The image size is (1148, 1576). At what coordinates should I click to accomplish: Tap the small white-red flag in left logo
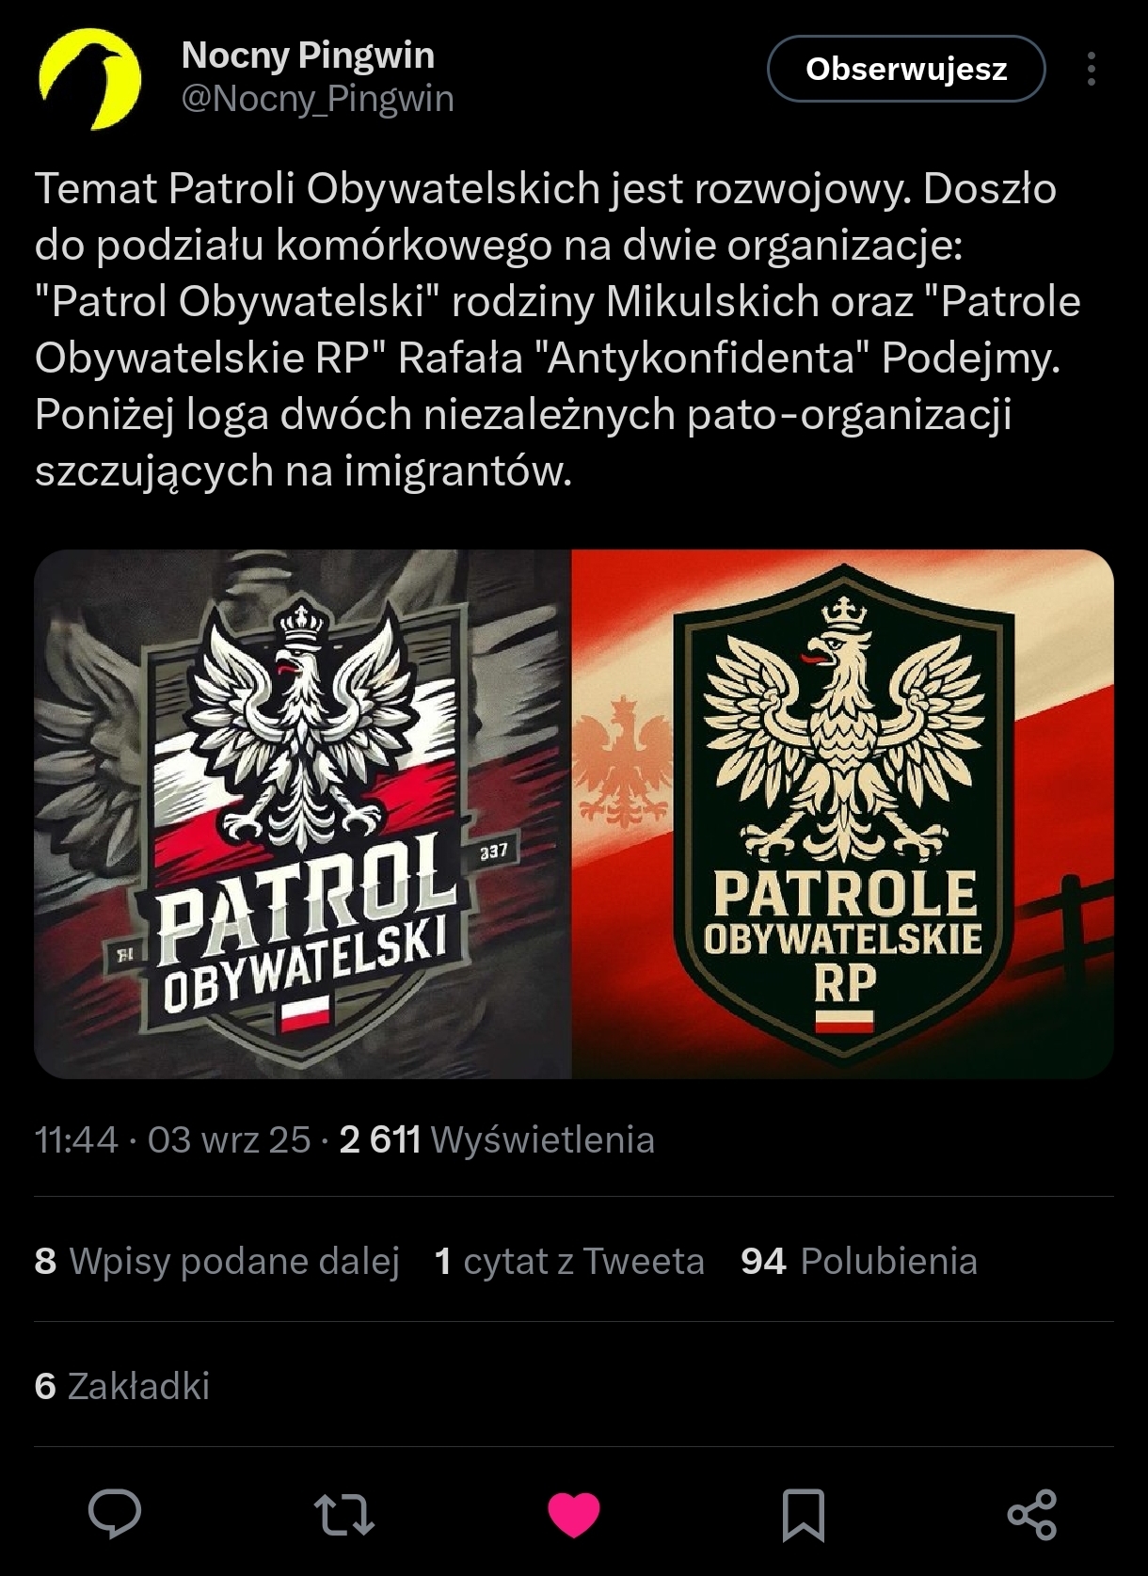tap(305, 1014)
